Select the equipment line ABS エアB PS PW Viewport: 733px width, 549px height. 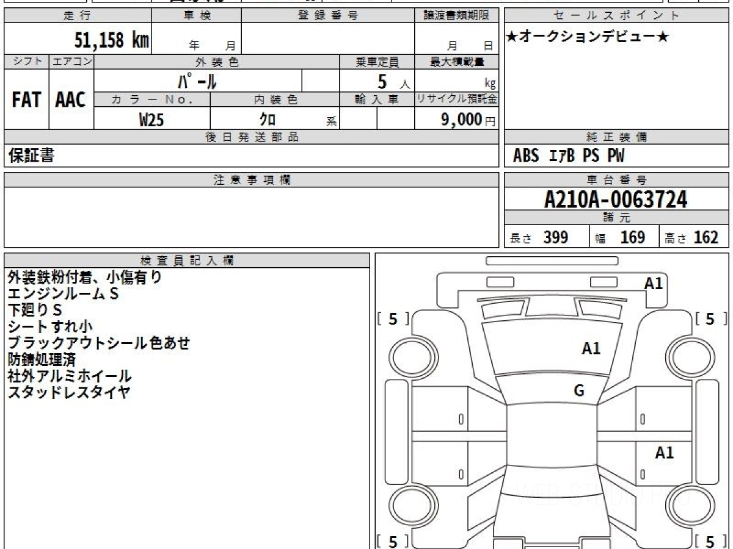click(x=569, y=156)
